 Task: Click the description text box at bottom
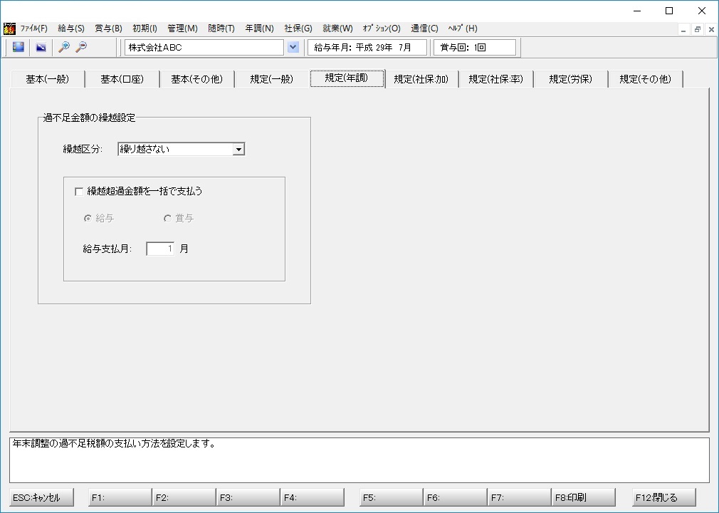pyautogui.click(x=359, y=460)
